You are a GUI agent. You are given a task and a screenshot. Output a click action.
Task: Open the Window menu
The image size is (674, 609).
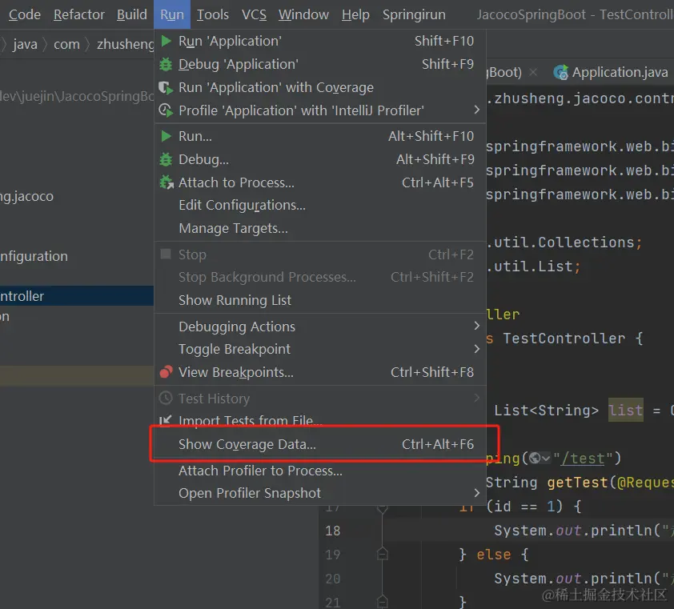click(x=303, y=14)
